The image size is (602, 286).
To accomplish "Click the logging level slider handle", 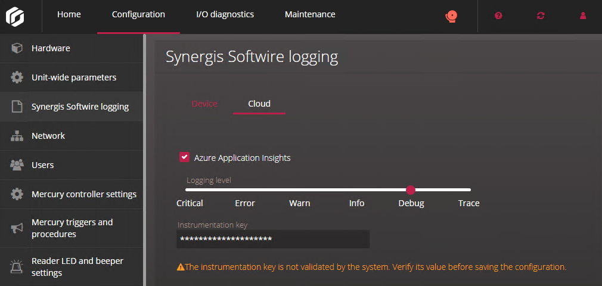I will point(411,189).
